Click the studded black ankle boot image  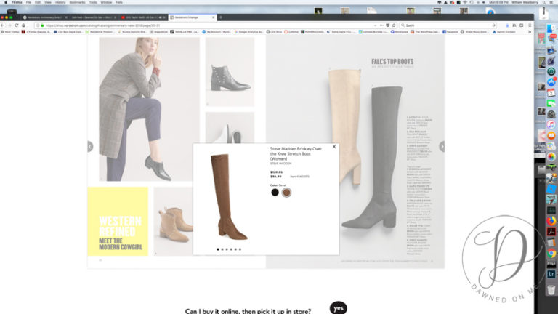click(x=230, y=71)
